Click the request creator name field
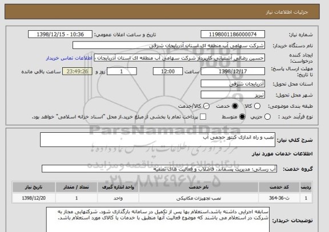Image resolution: width=329 pixels, height=232 pixels. [x=179, y=58]
